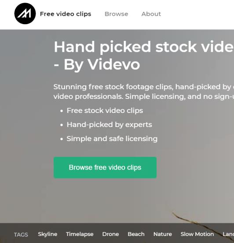Click the Stunning free stock footage paragraph

click(x=144, y=91)
